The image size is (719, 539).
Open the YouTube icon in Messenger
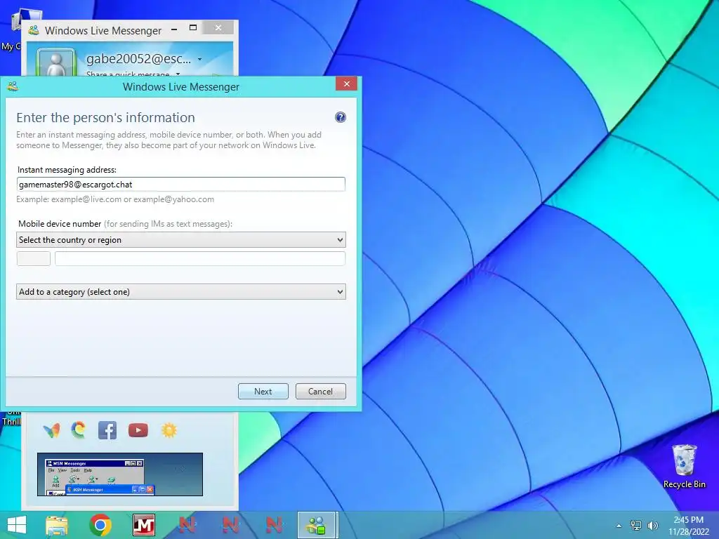pos(138,430)
